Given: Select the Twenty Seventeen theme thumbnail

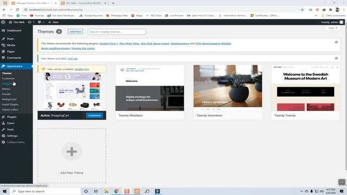Looking at the screenshot, I should (228, 88).
